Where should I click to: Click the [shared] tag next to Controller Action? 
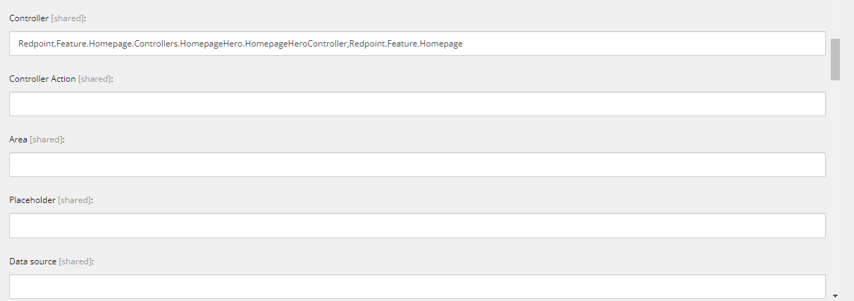tap(94, 79)
